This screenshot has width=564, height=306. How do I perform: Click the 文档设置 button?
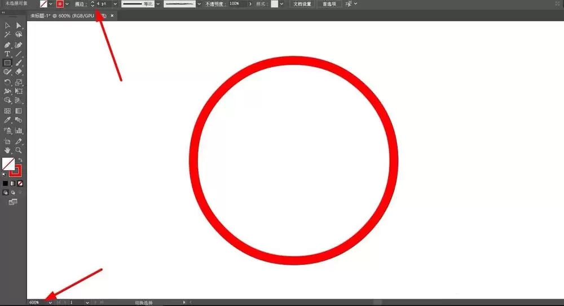point(302,4)
